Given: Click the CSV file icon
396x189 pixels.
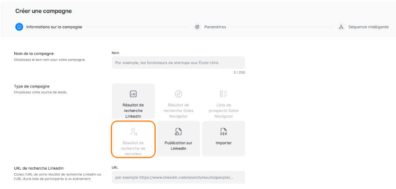Looking at the screenshot, I should point(223,132).
